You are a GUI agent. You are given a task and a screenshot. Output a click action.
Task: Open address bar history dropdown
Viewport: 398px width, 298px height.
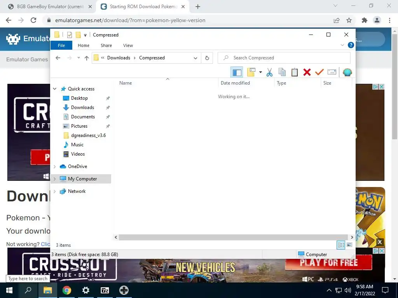[196, 58]
